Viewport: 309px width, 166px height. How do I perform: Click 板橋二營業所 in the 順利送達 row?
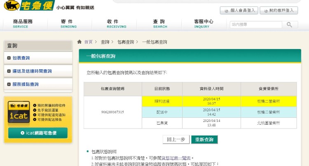(268, 101)
